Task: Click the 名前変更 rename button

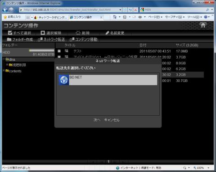Action: pyautogui.click(x=115, y=33)
